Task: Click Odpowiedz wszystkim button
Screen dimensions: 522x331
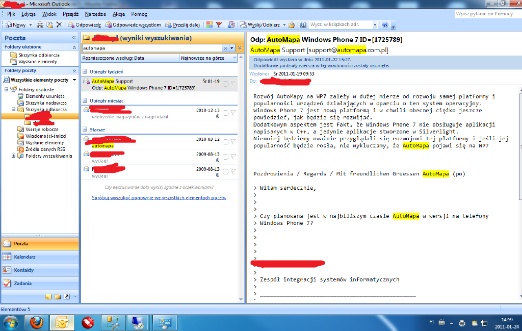Action: coord(133,25)
